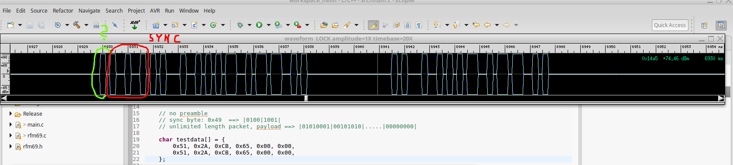This screenshot has height=165, width=733.
Task: Click the Open Type icon
Action: click(x=324, y=25)
